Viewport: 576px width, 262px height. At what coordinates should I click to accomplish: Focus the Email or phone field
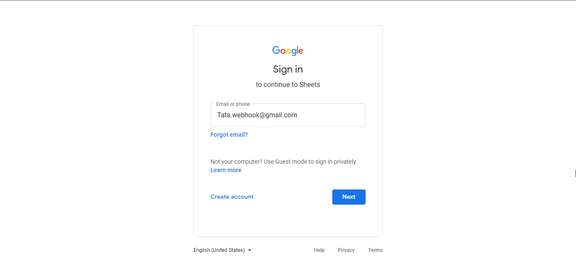click(x=288, y=115)
